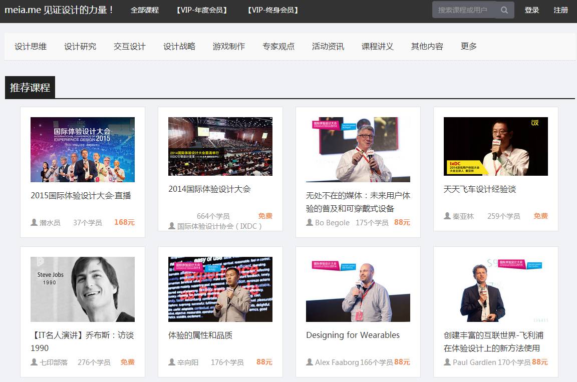Click user icon beside 秦亚林
Screen dimensions: 577x382
click(x=447, y=216)
